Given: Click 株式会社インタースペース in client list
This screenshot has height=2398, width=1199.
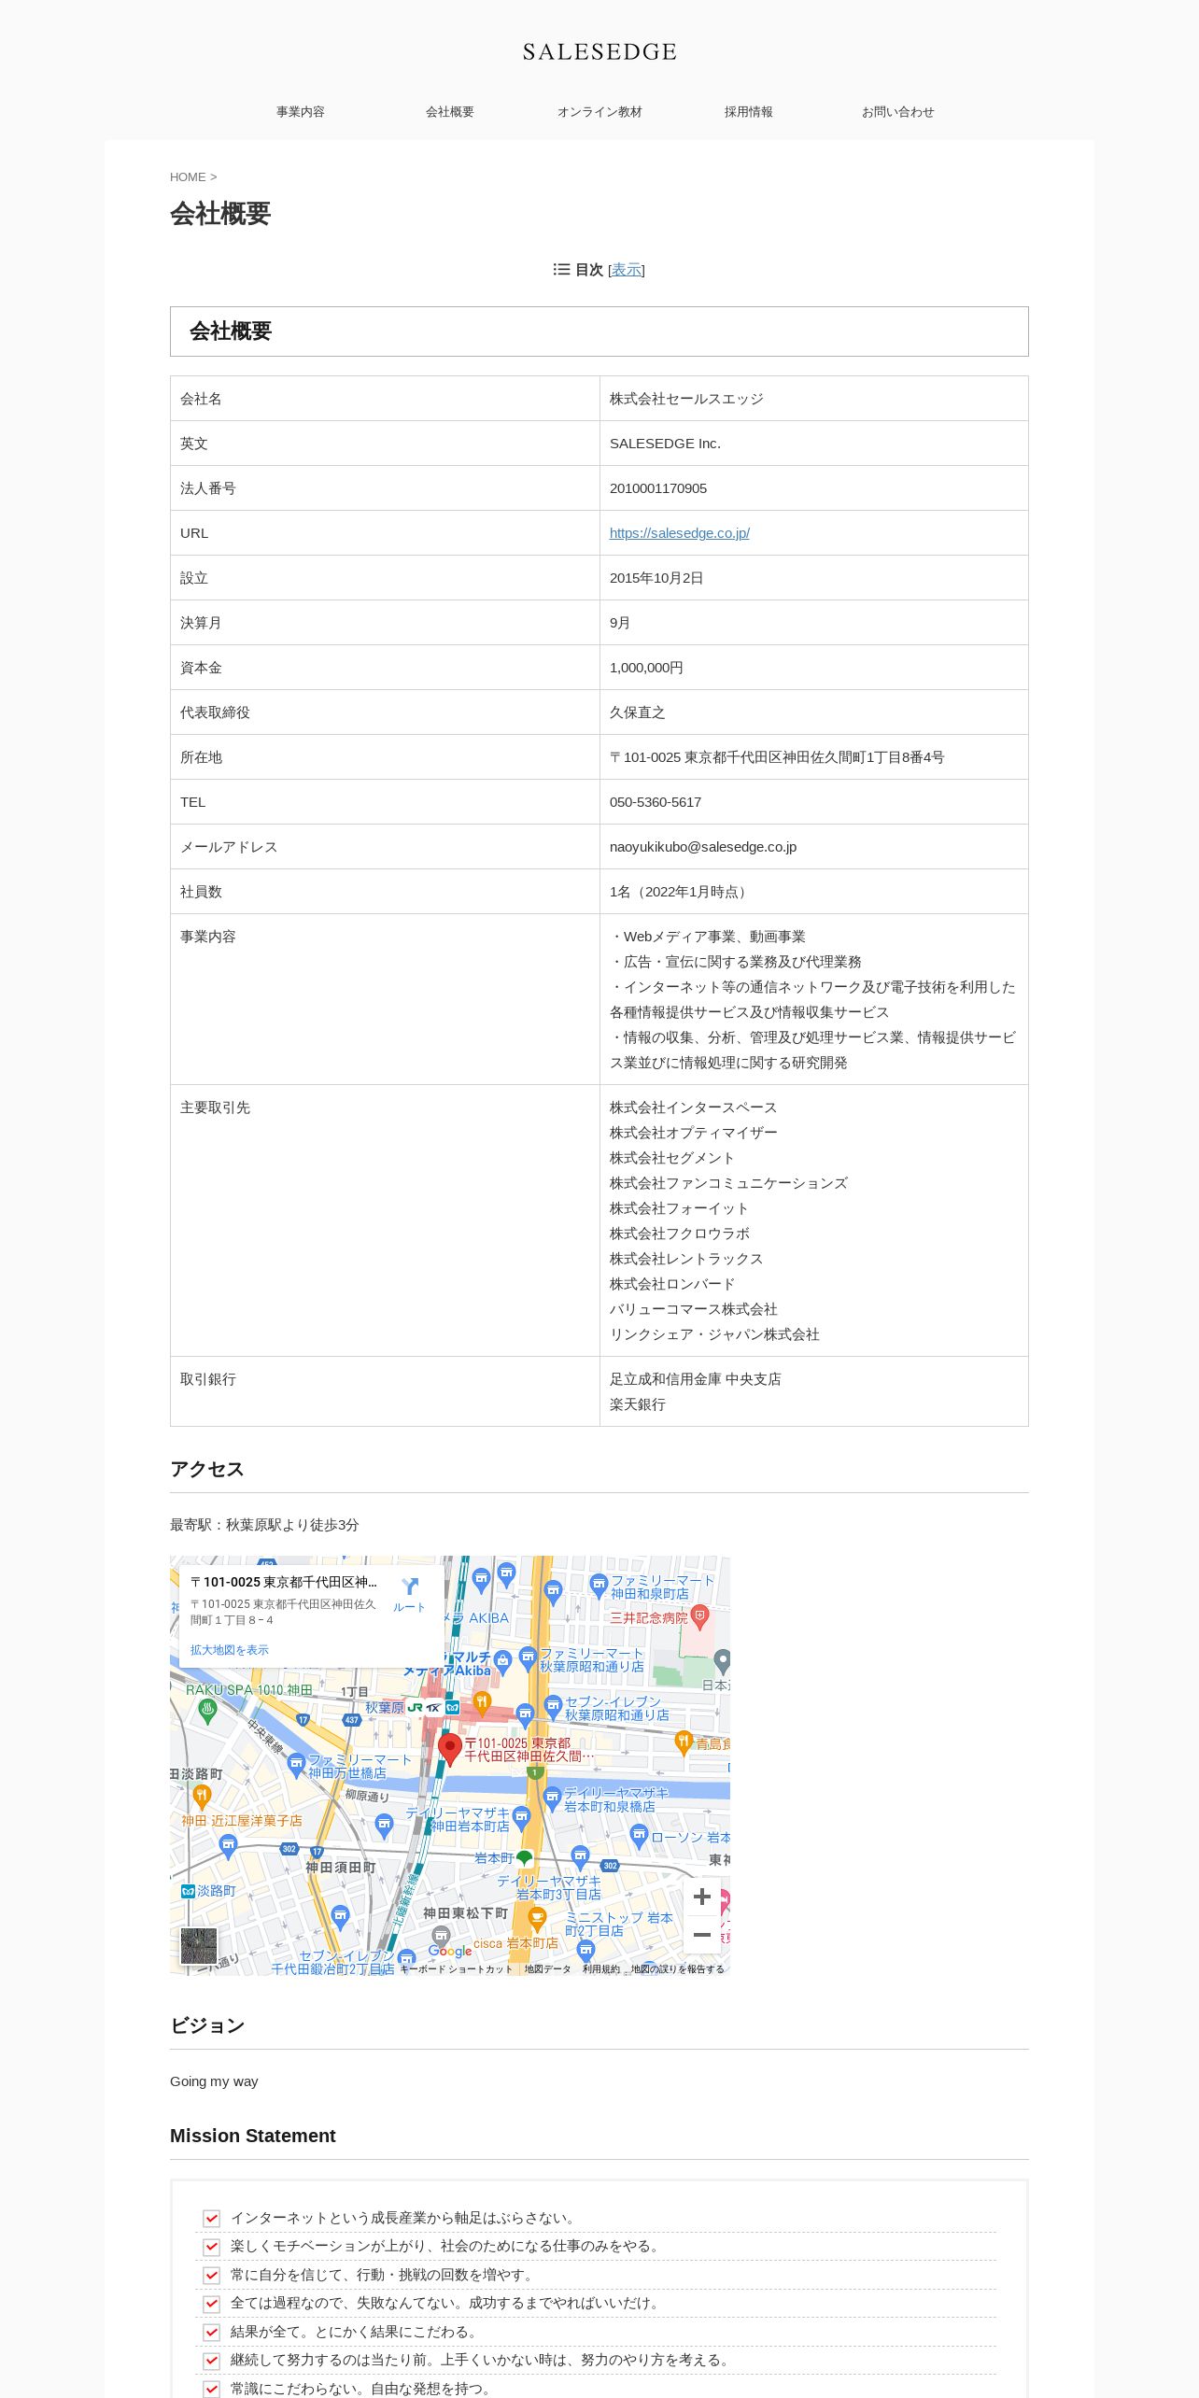Looking at the screenshot, I should pyautogui.click(x=694, y=1107).
